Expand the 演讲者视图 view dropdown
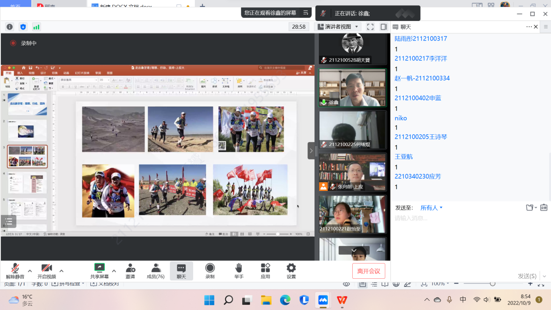The image size is (551, 310). 337,27
